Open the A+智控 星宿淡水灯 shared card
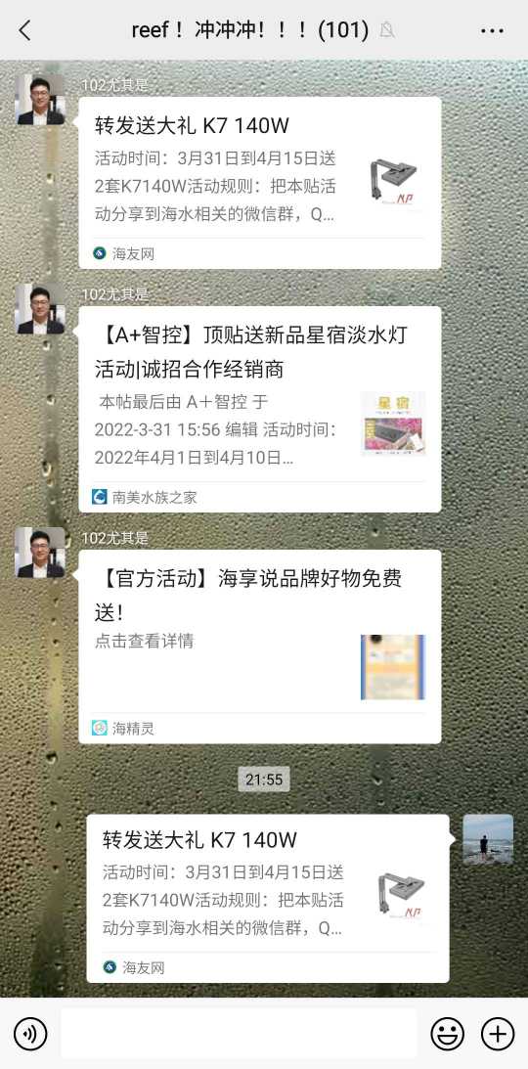 pyautogui.click(x=259, y=409)
